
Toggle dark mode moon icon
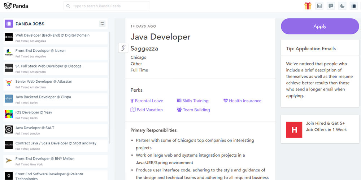pos(342,6)
